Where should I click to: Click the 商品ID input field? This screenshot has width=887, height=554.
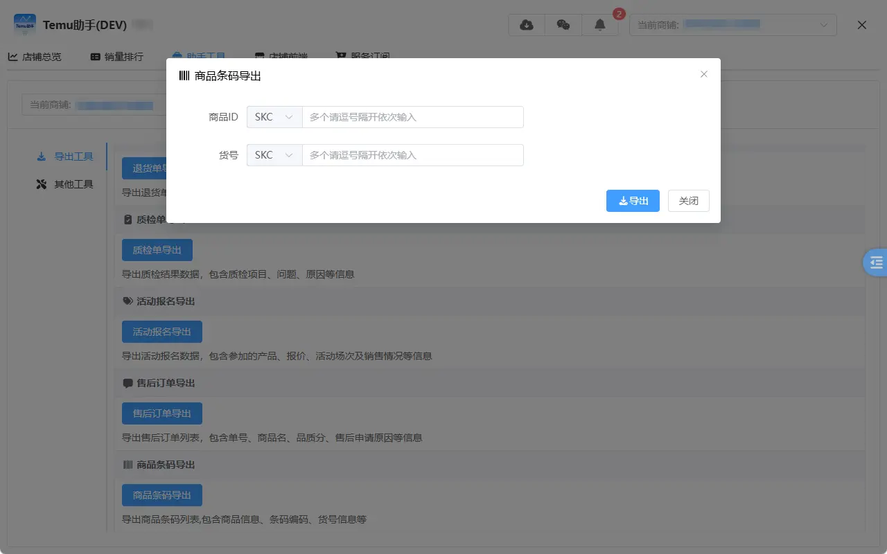click(412, 116)
